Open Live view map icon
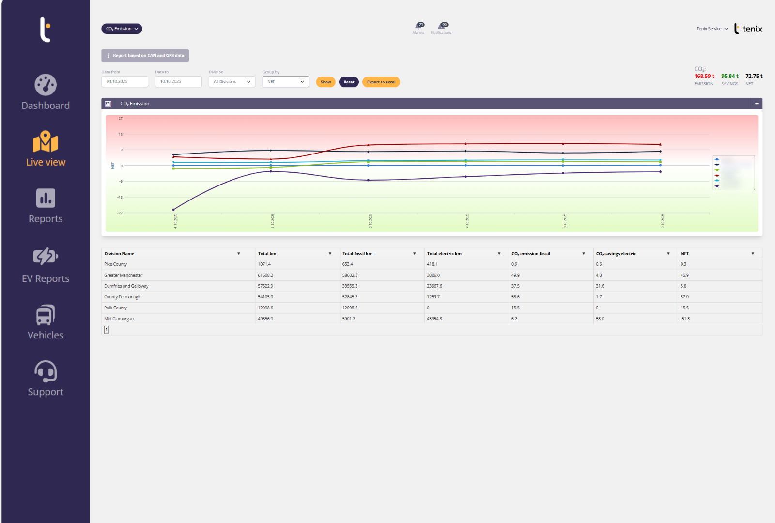Screen dimensions: 775x523 click(46, 141)
